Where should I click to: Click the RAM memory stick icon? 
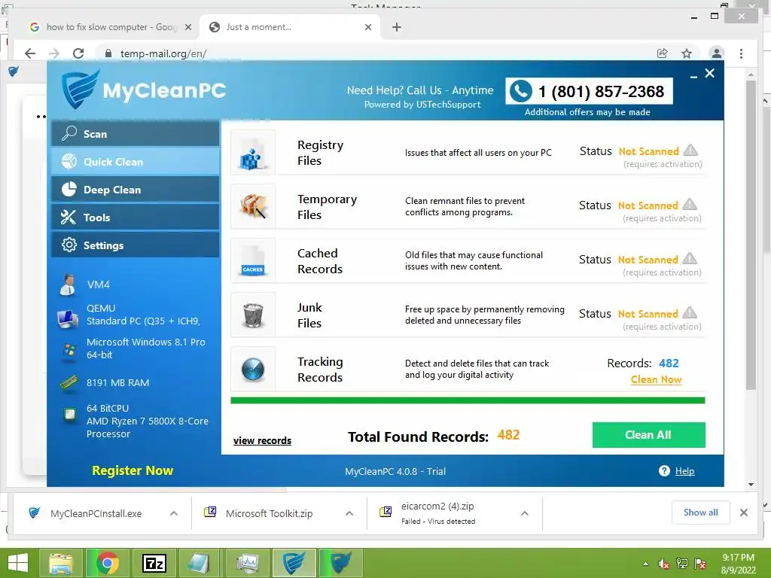click(69, 383)
